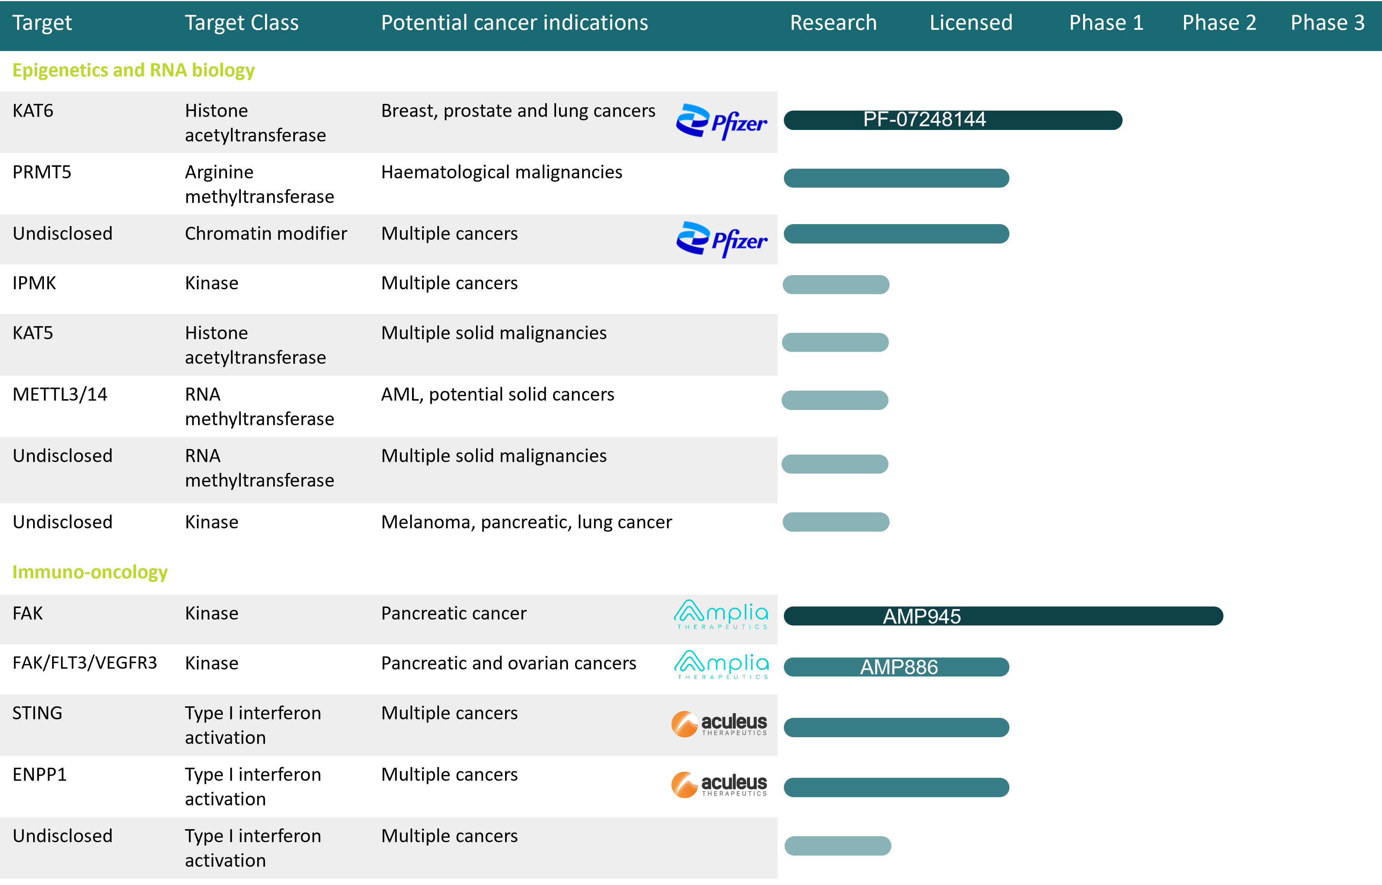
Task: Click the Research stage header
Action: coord(833,23)
